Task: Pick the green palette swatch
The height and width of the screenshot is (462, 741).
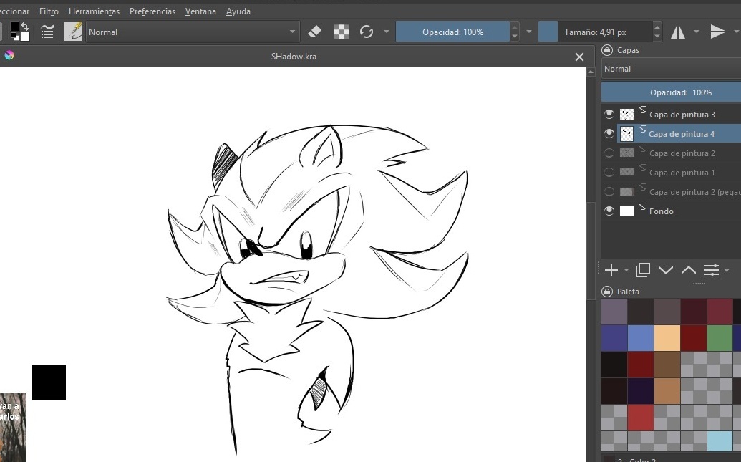Action: coord(720,337)
